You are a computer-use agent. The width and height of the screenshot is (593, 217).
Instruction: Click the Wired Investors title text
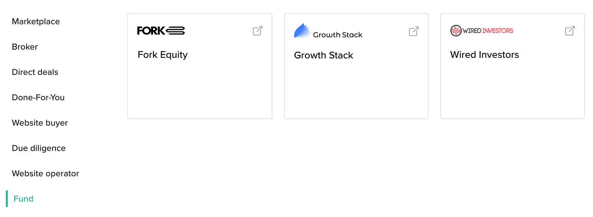tap(484, 55)
